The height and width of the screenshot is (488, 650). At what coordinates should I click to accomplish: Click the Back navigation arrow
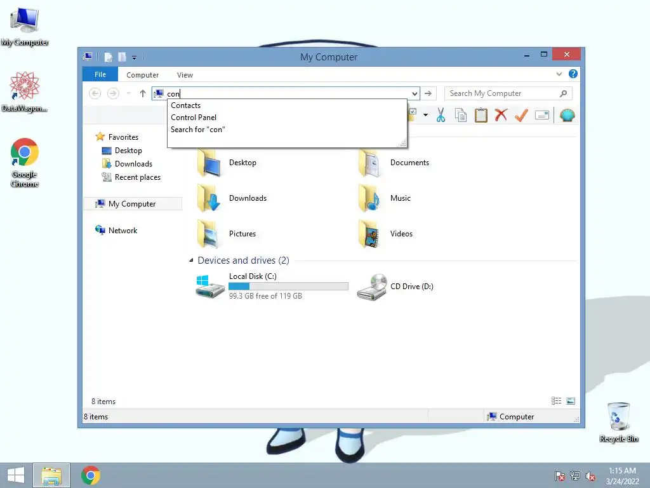click(x=95, y=93)
